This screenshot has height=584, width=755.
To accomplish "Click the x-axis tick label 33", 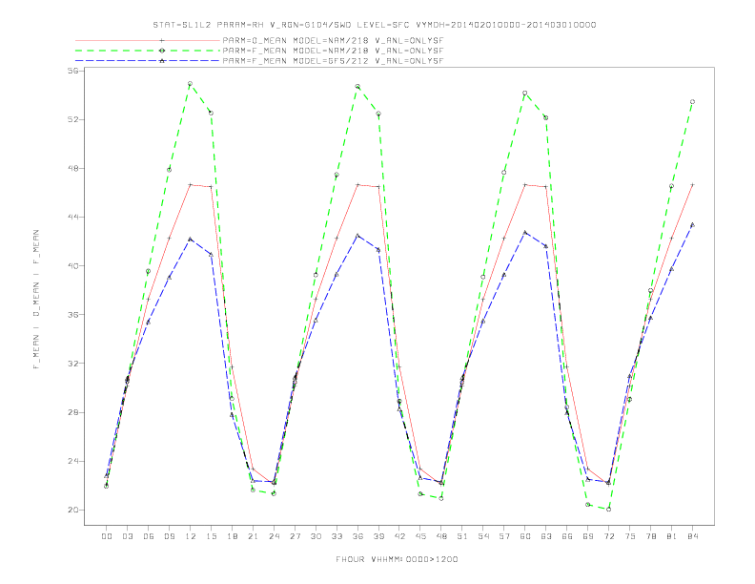I will coord(337,536).
